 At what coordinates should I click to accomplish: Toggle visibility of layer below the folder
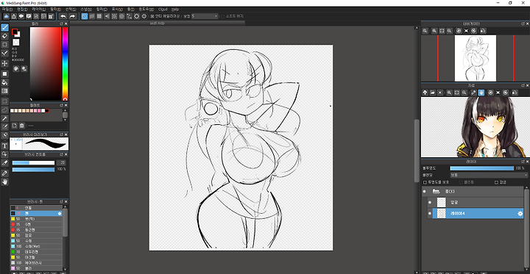430,203
